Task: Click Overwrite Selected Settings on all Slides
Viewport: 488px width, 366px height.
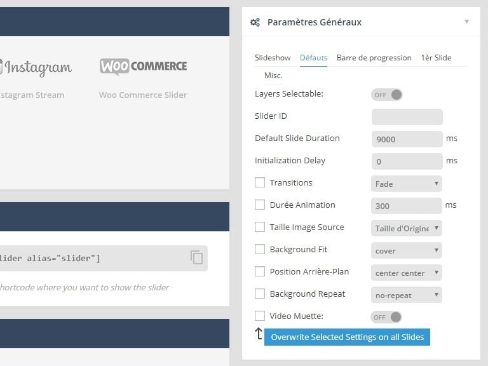Action: (x=347, y=337)
